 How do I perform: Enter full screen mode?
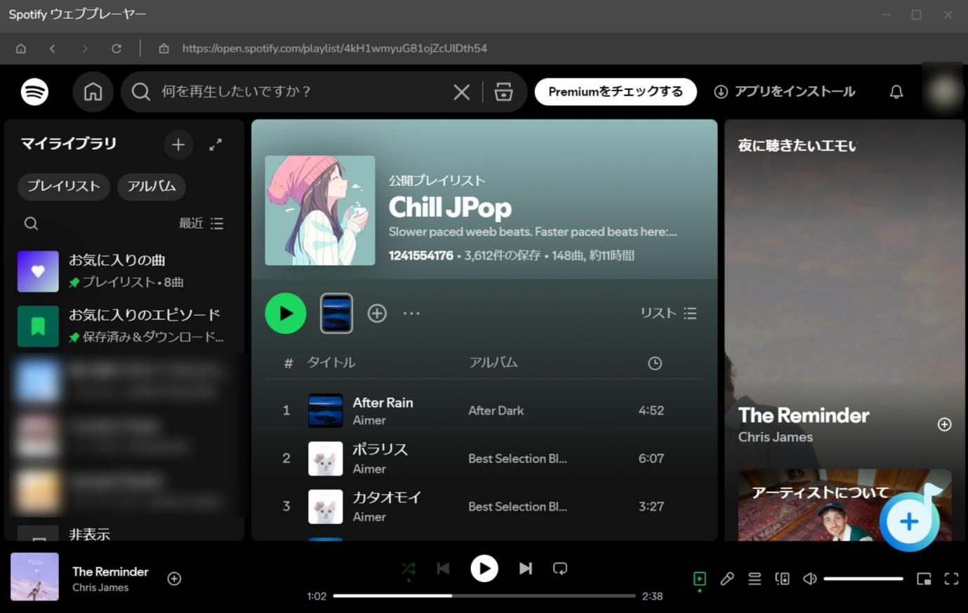pos(951,579)
